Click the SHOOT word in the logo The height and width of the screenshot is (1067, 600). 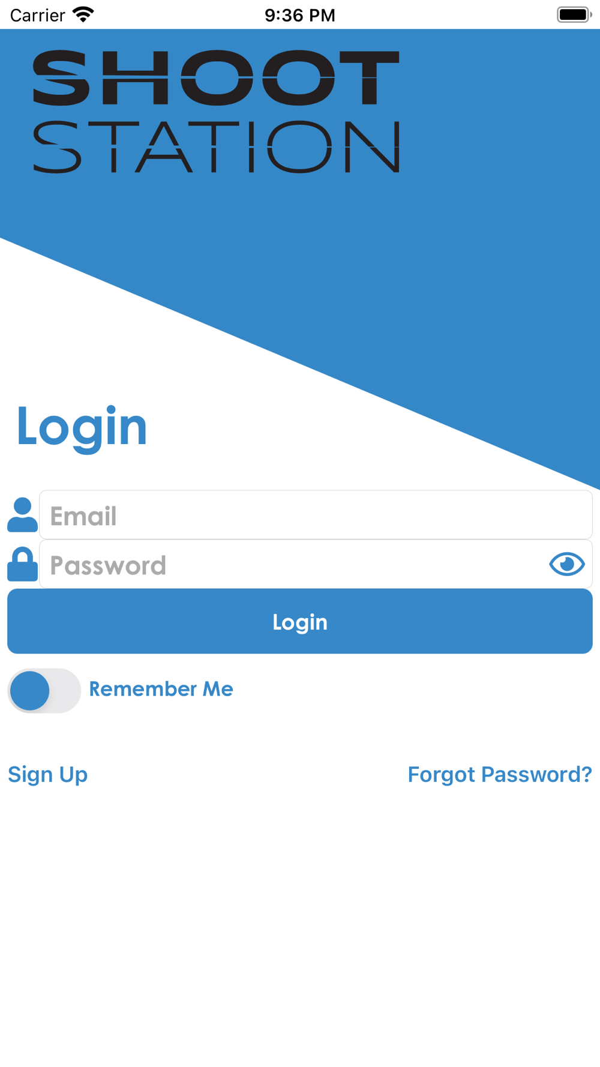[x=216, y=78]
